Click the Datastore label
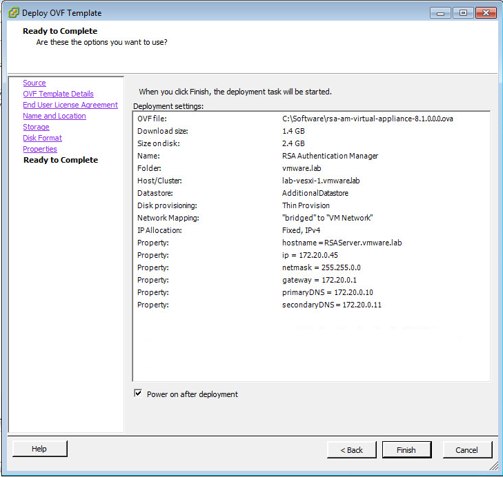 click(155, 193)
